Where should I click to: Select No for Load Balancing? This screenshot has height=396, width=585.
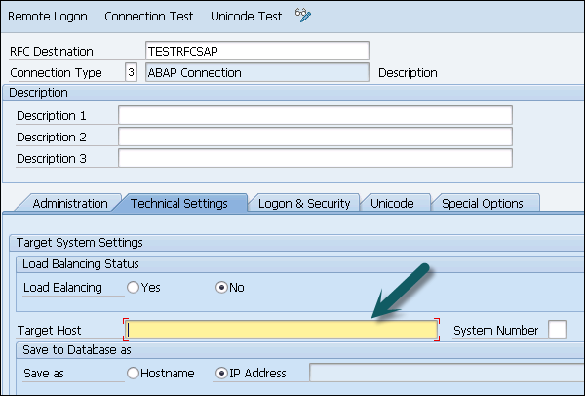pyautogui.click(x=220, y=288)
